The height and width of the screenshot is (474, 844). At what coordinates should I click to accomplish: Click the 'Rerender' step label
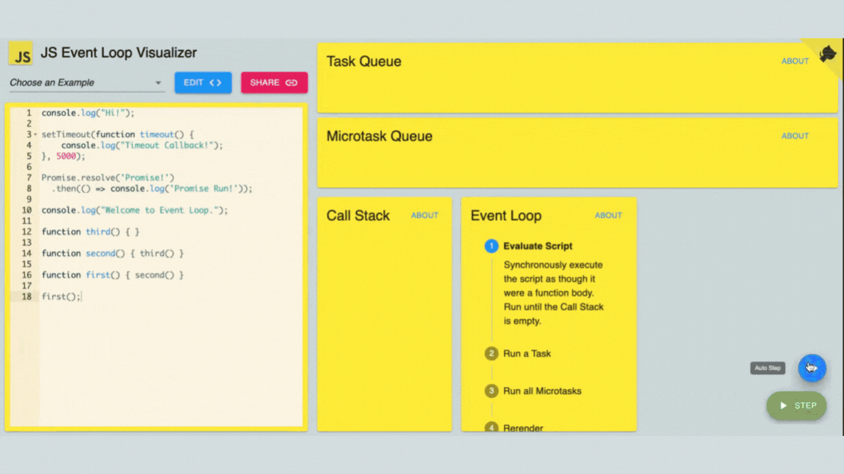tap(522, 428)
